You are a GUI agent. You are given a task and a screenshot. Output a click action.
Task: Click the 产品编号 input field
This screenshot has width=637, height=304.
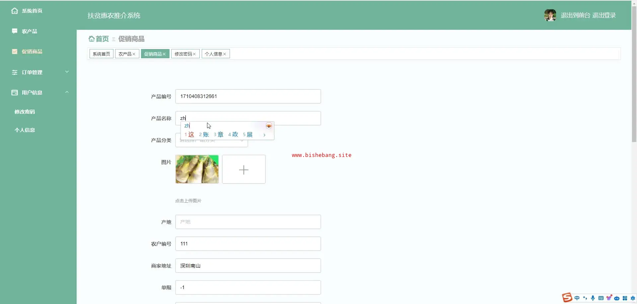point(248,96)
